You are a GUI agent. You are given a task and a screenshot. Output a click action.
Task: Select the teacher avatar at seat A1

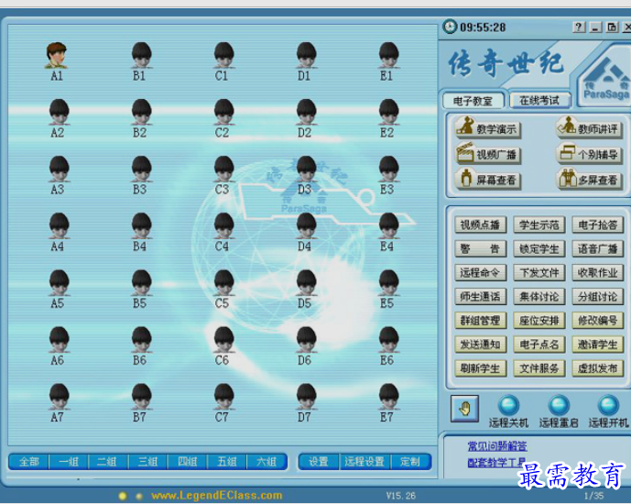[x=57, y=56]
